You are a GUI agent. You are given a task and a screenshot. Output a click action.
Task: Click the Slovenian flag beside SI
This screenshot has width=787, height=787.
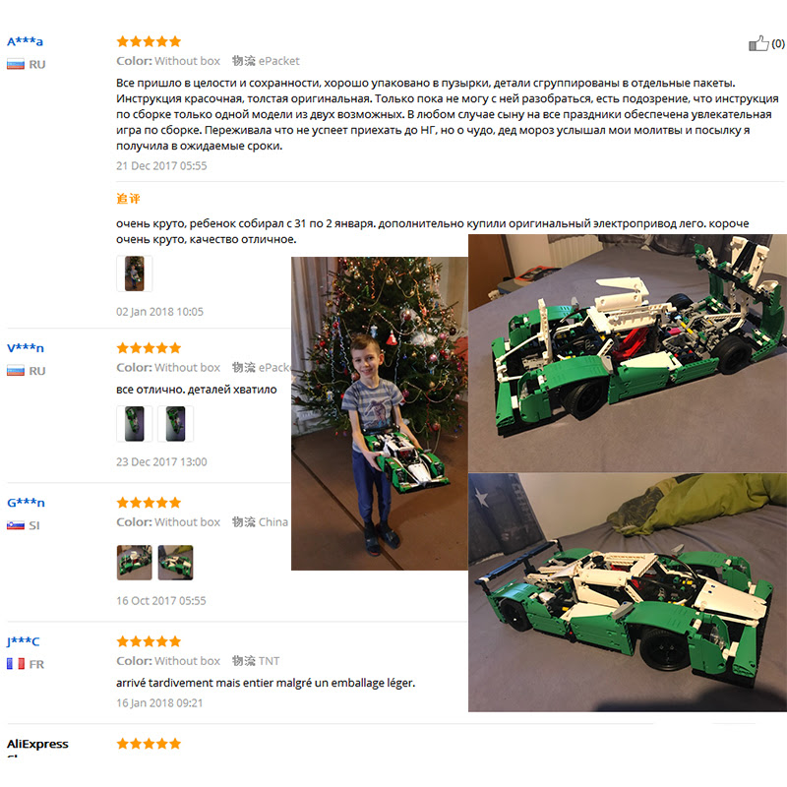16,525
